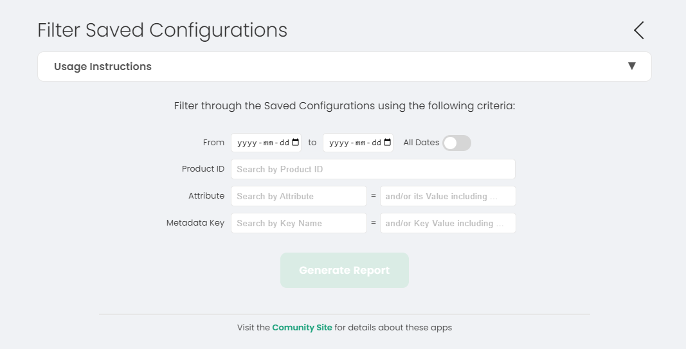Click the year portion of From date

pos(246,143)
